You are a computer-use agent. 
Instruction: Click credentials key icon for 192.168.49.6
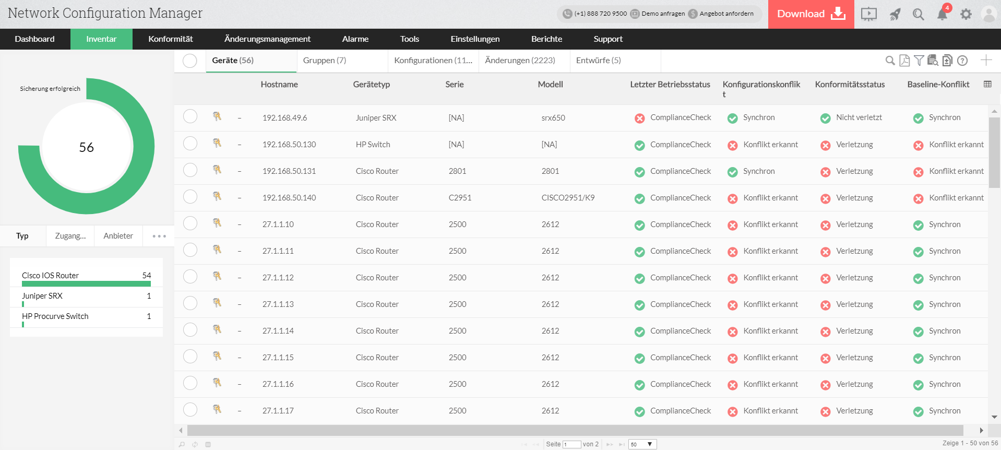click(x=217, y=116)
